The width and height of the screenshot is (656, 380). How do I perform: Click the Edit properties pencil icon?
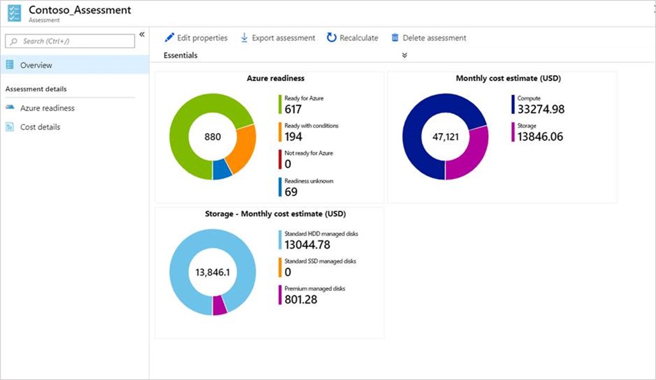169,38
